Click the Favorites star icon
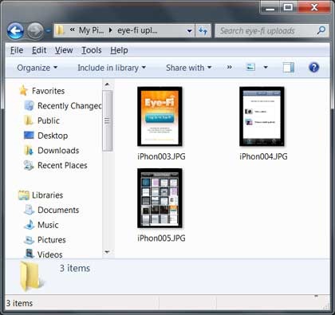This screenshot has width=335, height=315. point(23,91)
